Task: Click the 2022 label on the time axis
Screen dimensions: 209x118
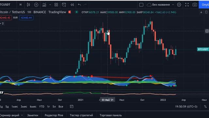Action: coord(163,100)
